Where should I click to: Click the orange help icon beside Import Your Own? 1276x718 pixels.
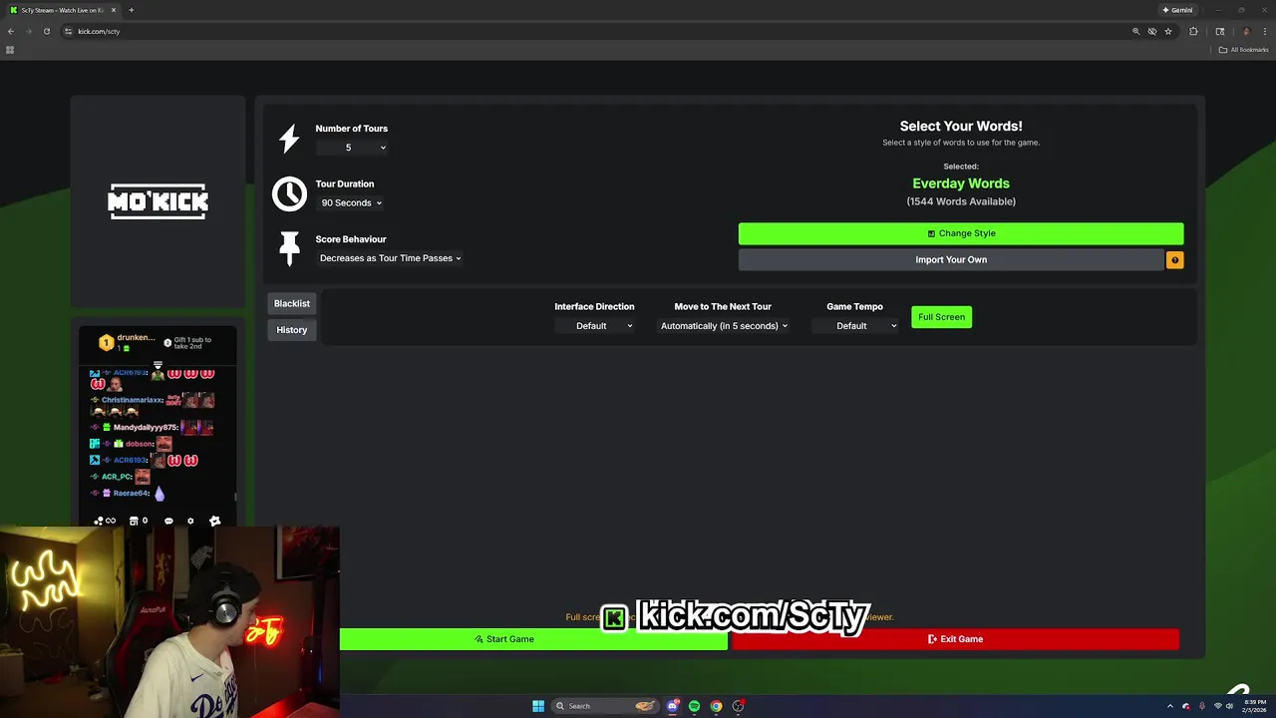1174,260
